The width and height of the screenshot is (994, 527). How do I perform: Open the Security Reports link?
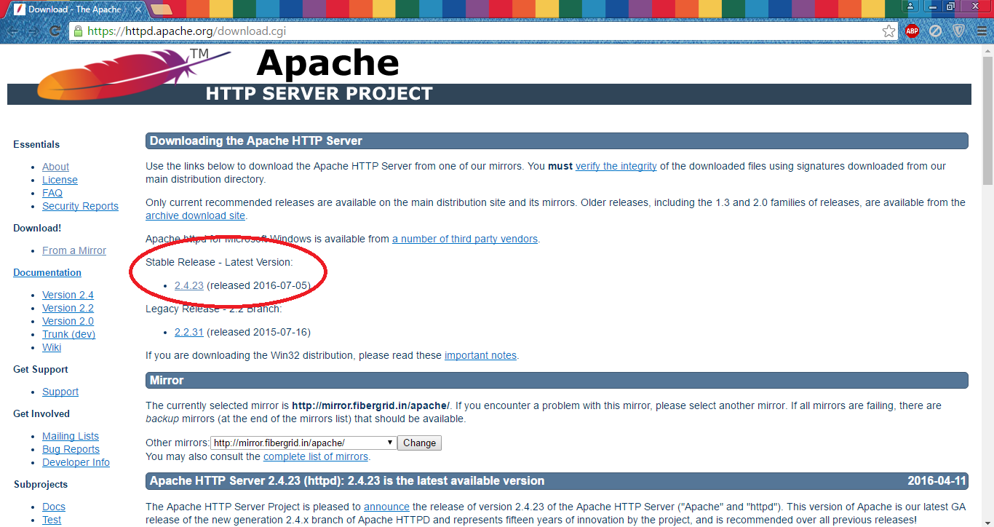click(80, 206)
